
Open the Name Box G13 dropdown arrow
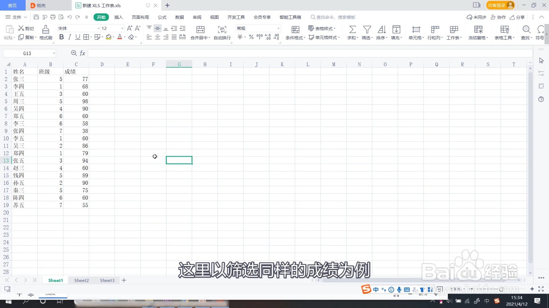click(54, 53)
